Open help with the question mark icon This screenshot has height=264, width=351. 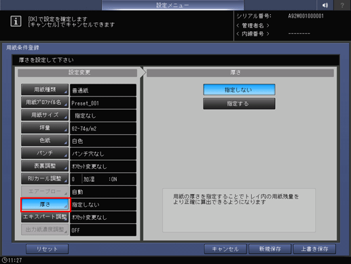342,5
